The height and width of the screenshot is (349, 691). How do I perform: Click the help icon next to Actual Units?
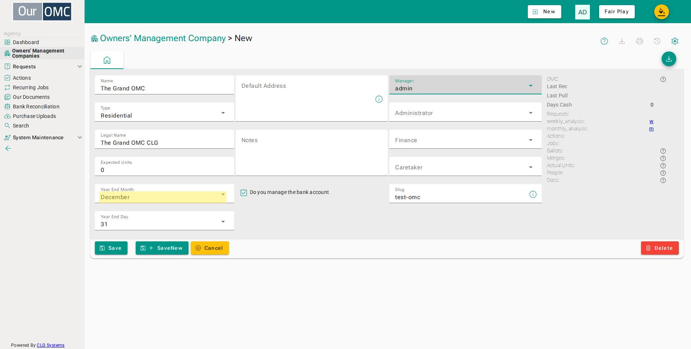coord(663,166)
